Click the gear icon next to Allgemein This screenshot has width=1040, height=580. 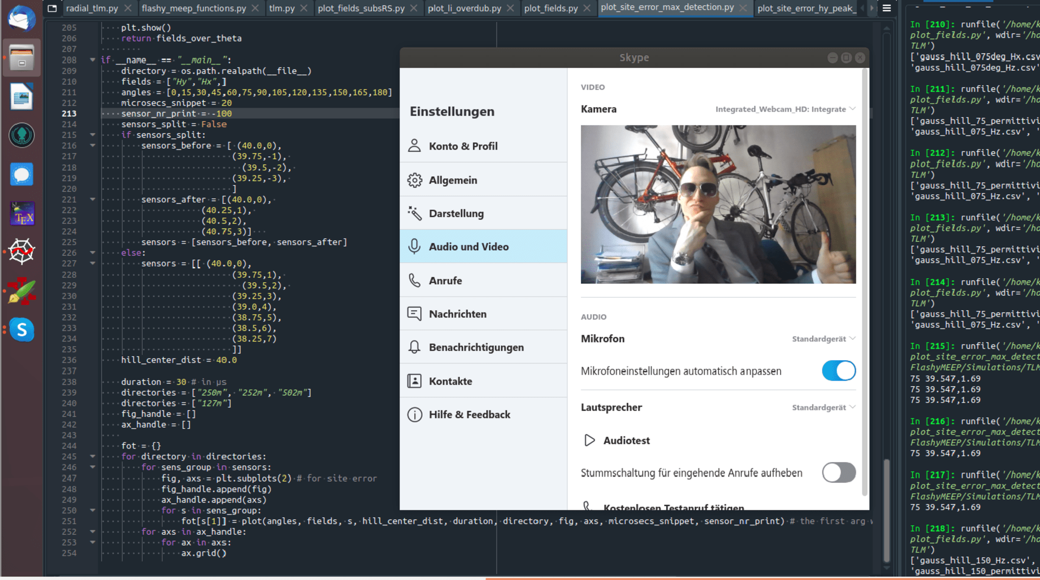coord(414,180)
